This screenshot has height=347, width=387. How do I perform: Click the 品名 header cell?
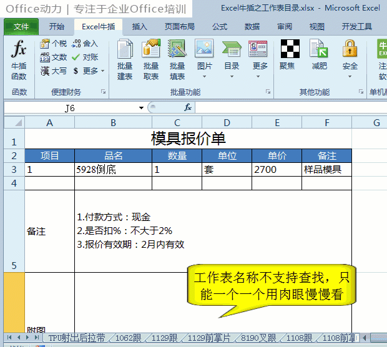pyautogui.click(x=113, y=156)
